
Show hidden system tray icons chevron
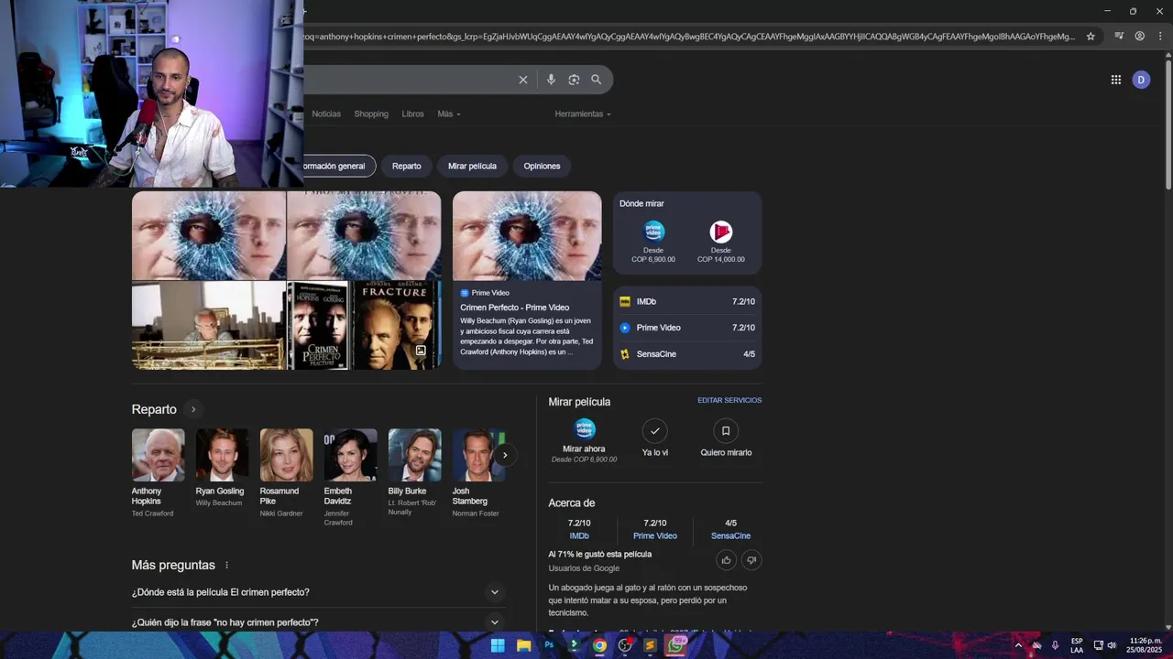[x=1017, y=645]
